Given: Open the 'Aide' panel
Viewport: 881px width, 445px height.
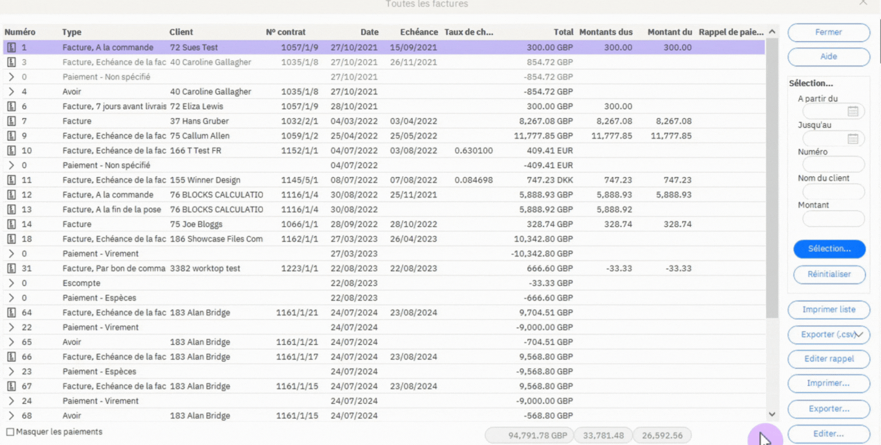Looking at the screenshot, I should [x=828, y=57].
